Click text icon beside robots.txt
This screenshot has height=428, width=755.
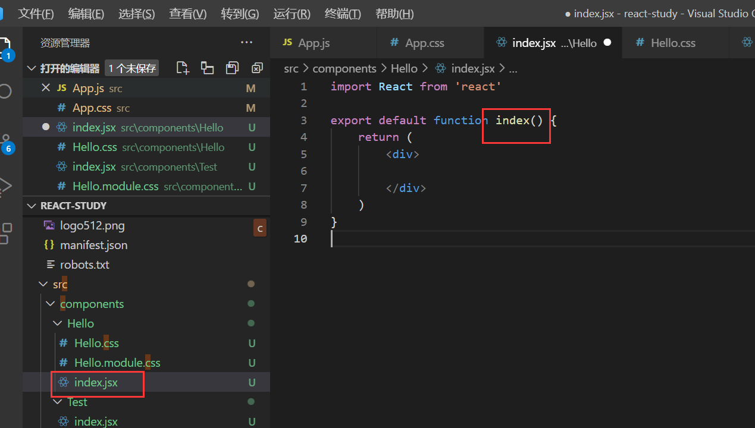coord(50,265)
